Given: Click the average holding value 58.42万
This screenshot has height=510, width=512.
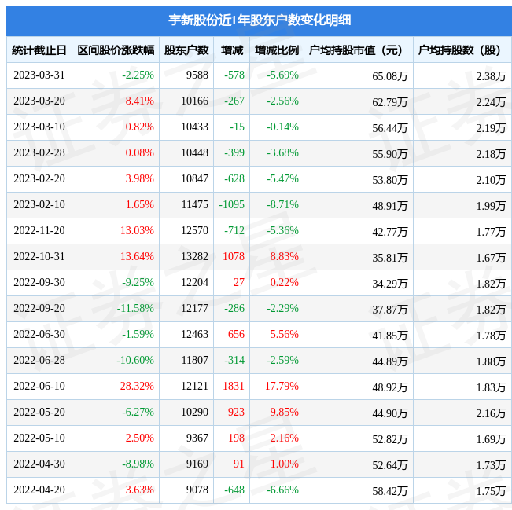Looking at the screenshot, I should [x=390, y=491].
